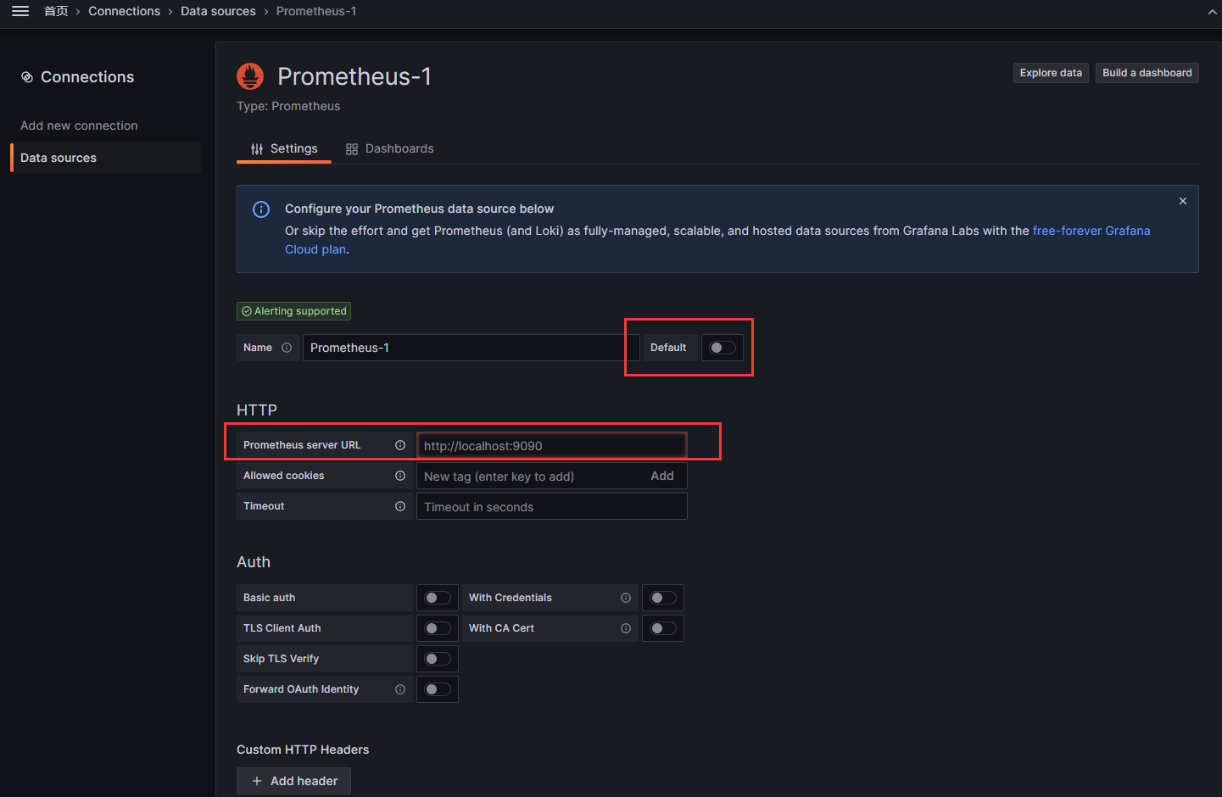
Task: Toggle Skip TLS Verify on
Action: (x=438, y=659)
